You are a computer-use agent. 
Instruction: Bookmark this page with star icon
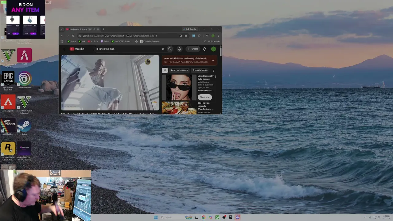tap(186, 36)
